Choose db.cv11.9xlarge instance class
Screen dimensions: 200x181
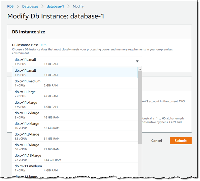pyautogui.click(x=75, y=147)
